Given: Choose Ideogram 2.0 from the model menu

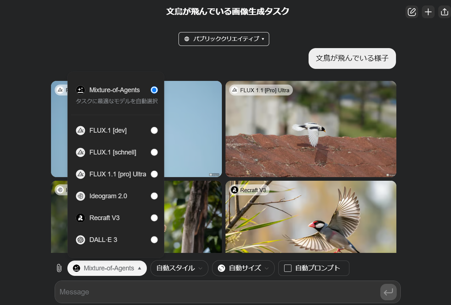Looking at the screenshot, I should pyautogui.click(x=108, y=196).
